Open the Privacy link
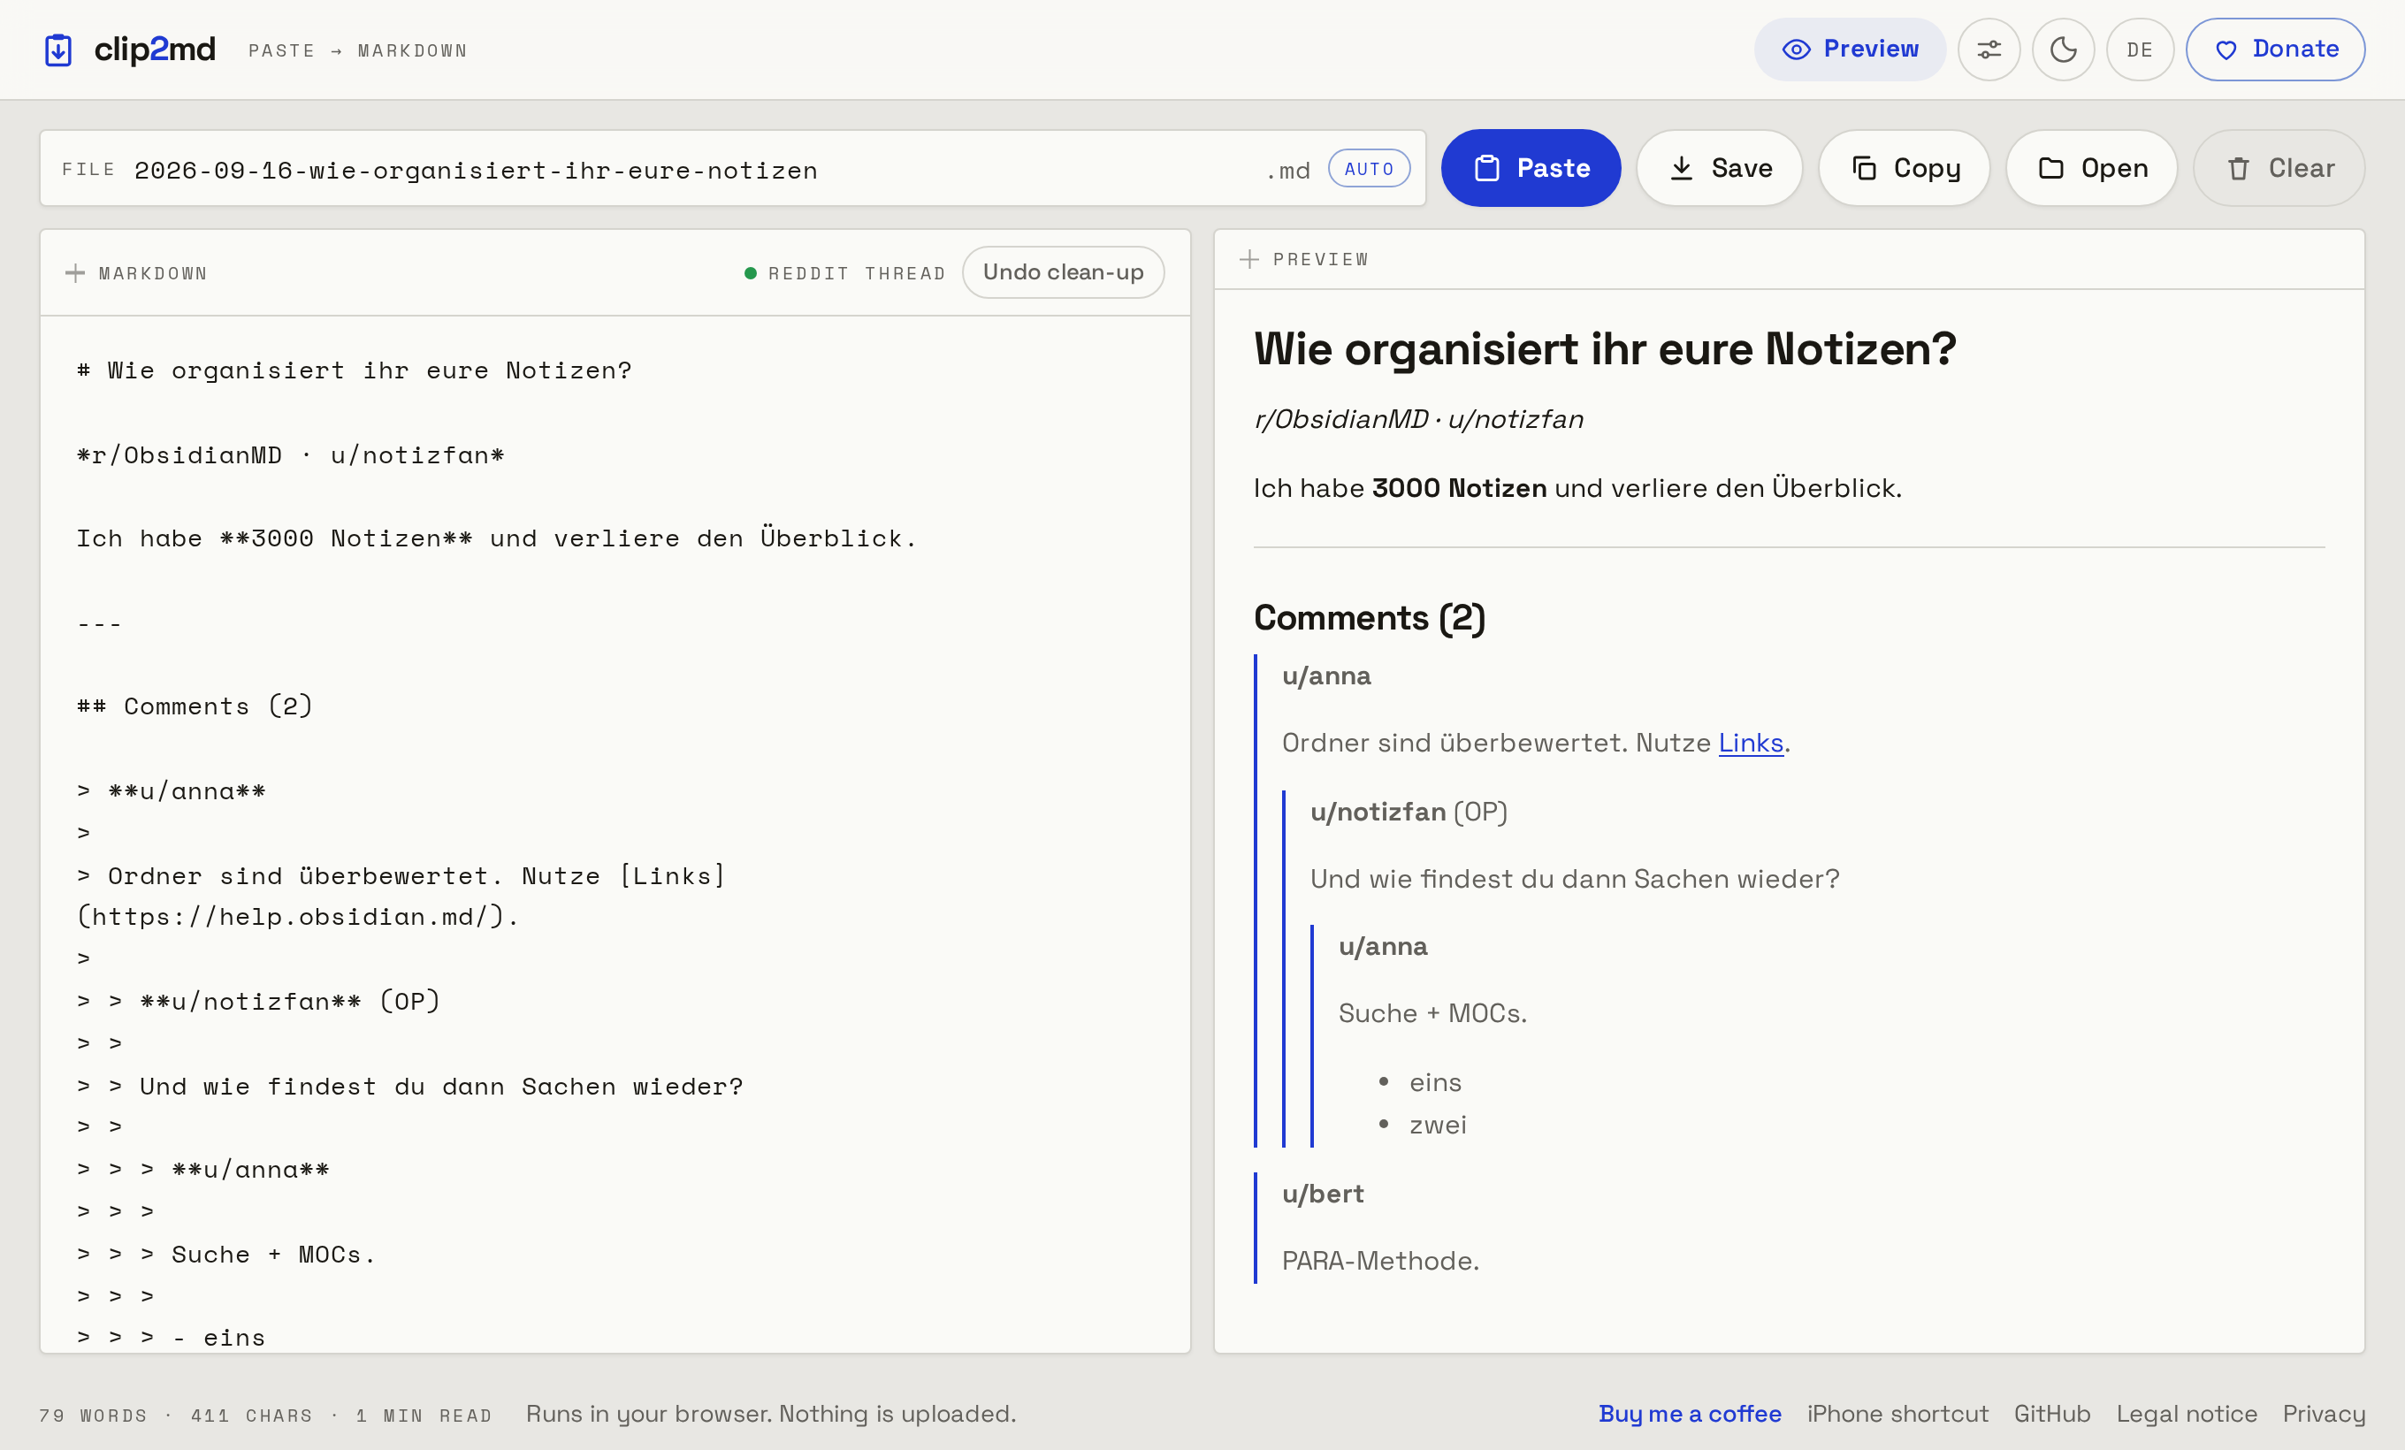The image size is (2405, 1450). (x=2323, y=1413)
